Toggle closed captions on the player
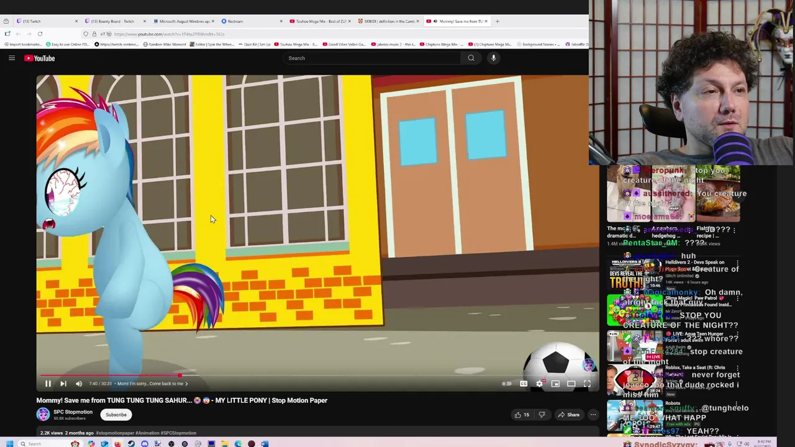This screenshot has height=447, width=795. pyautogui.click(x=524, y=384)
